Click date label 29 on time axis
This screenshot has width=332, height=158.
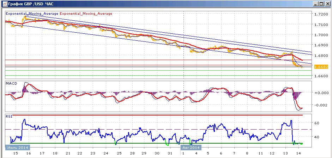(144, 153)
